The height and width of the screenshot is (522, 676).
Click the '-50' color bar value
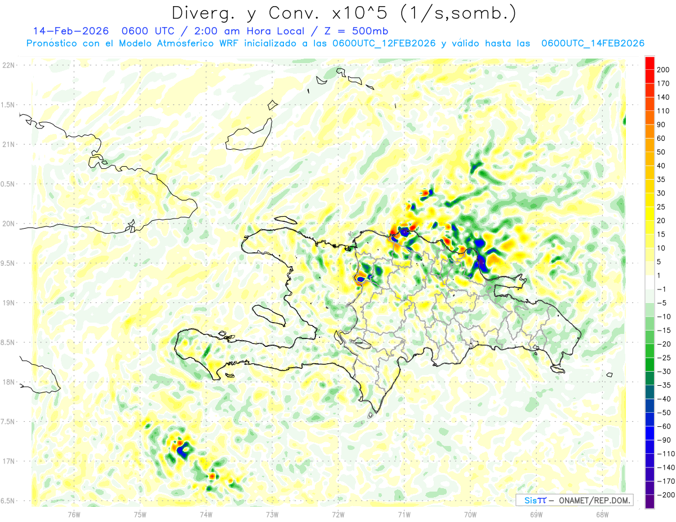[664, 413]
